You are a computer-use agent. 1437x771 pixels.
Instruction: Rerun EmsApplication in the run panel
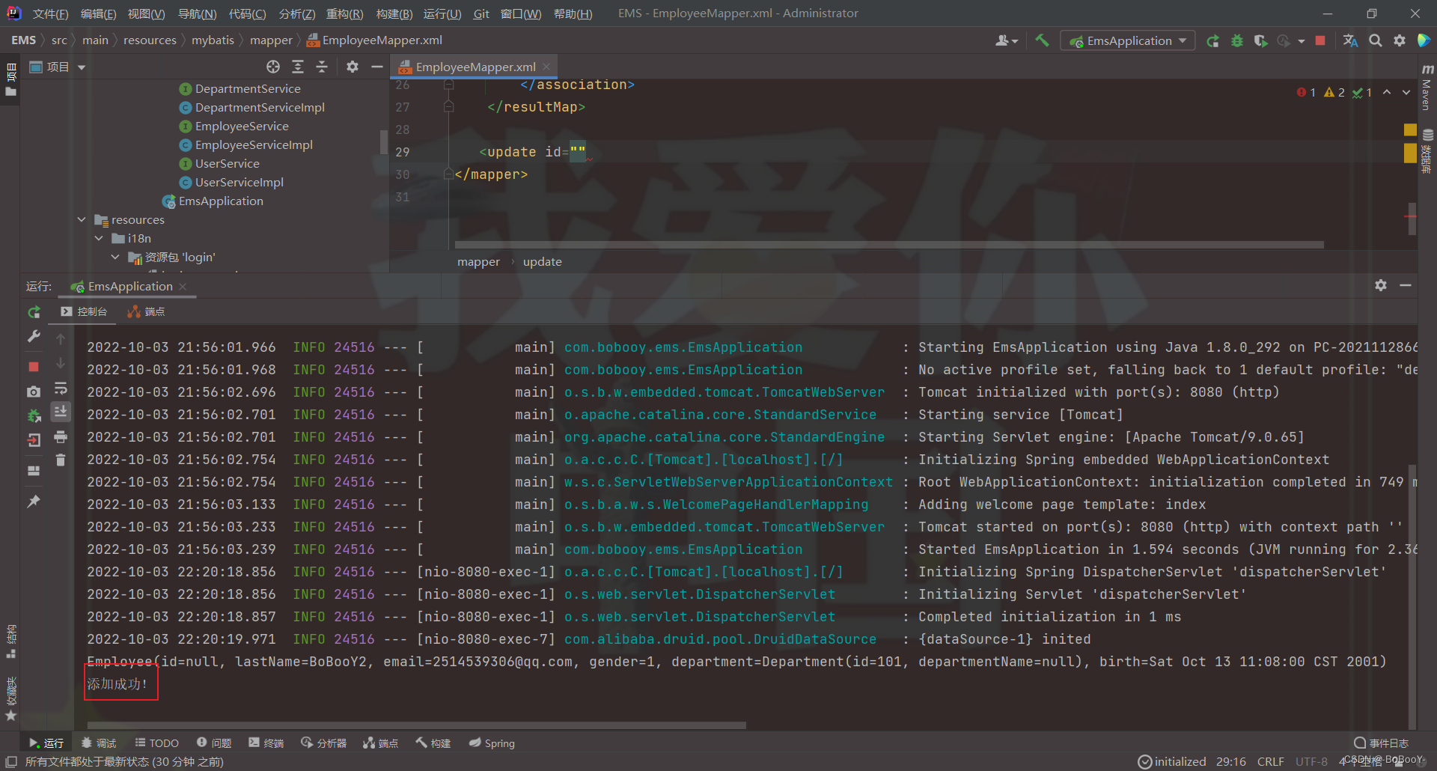point(34,312)
